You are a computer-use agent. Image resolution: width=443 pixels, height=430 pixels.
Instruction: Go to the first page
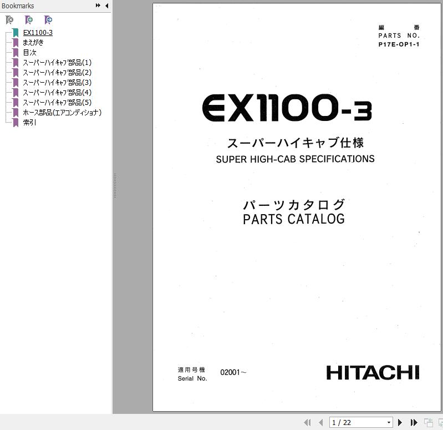pos(307,422)
